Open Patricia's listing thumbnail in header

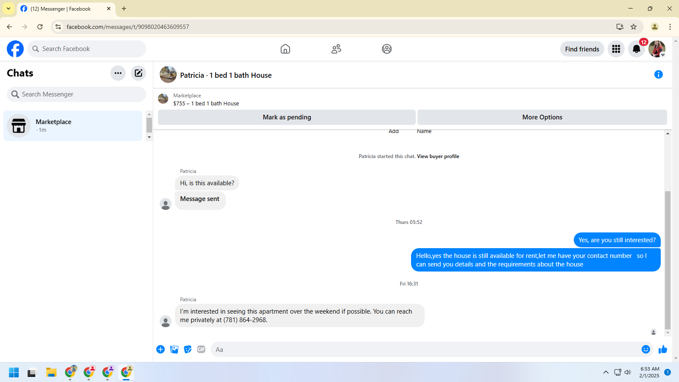168,75
